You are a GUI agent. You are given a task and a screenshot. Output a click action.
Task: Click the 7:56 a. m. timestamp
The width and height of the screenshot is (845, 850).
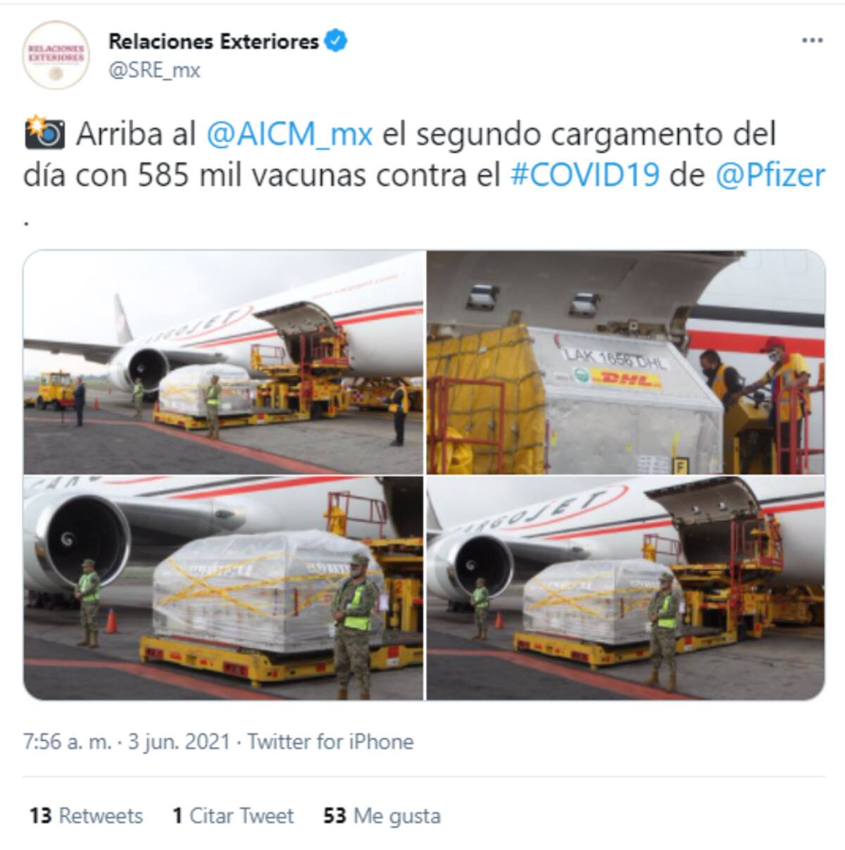(x=67, y=742)
